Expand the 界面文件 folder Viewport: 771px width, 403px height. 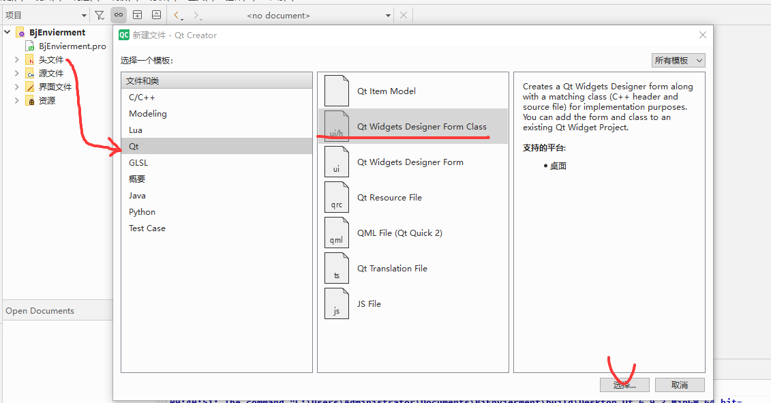17,87
